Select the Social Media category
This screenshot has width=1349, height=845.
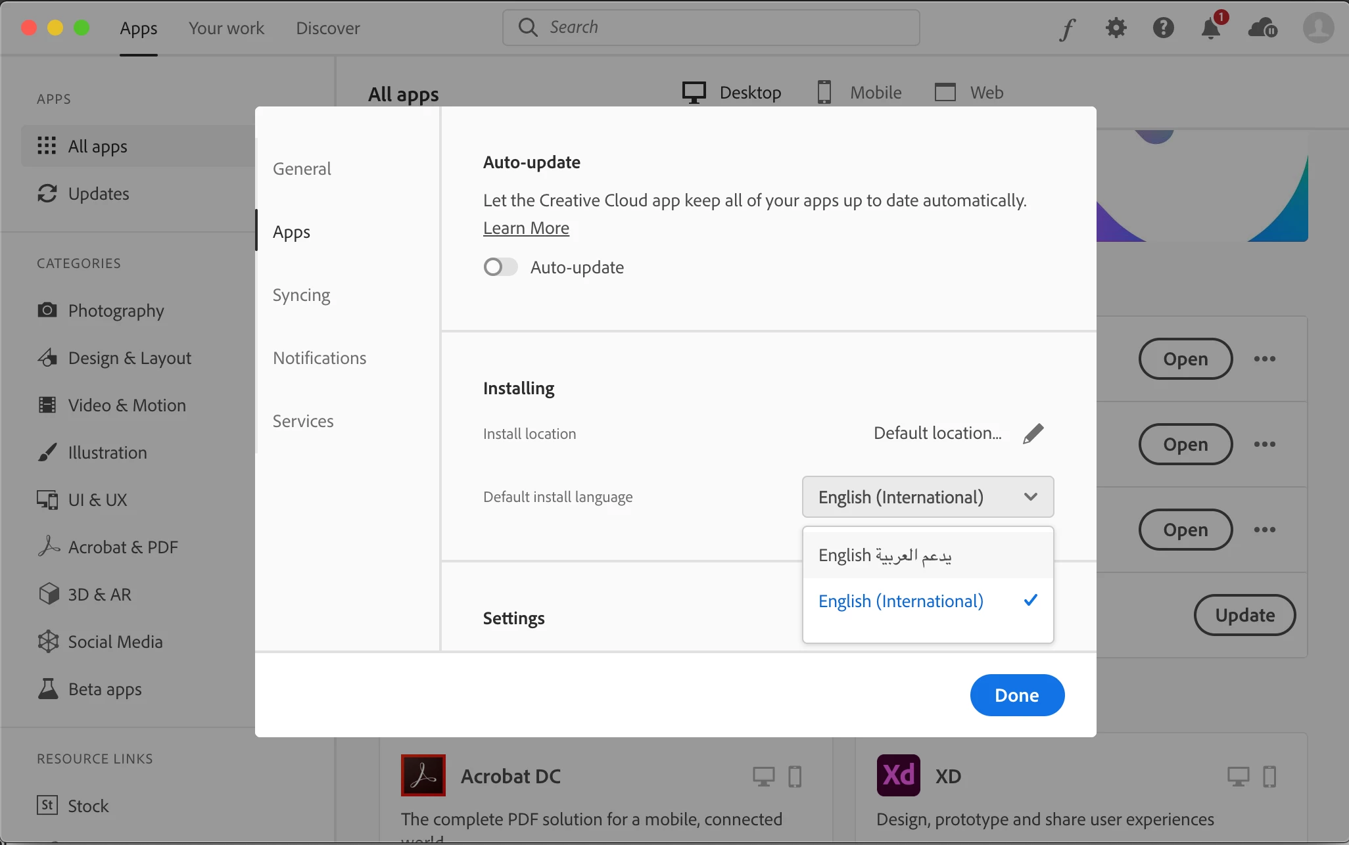pos(100,641)
